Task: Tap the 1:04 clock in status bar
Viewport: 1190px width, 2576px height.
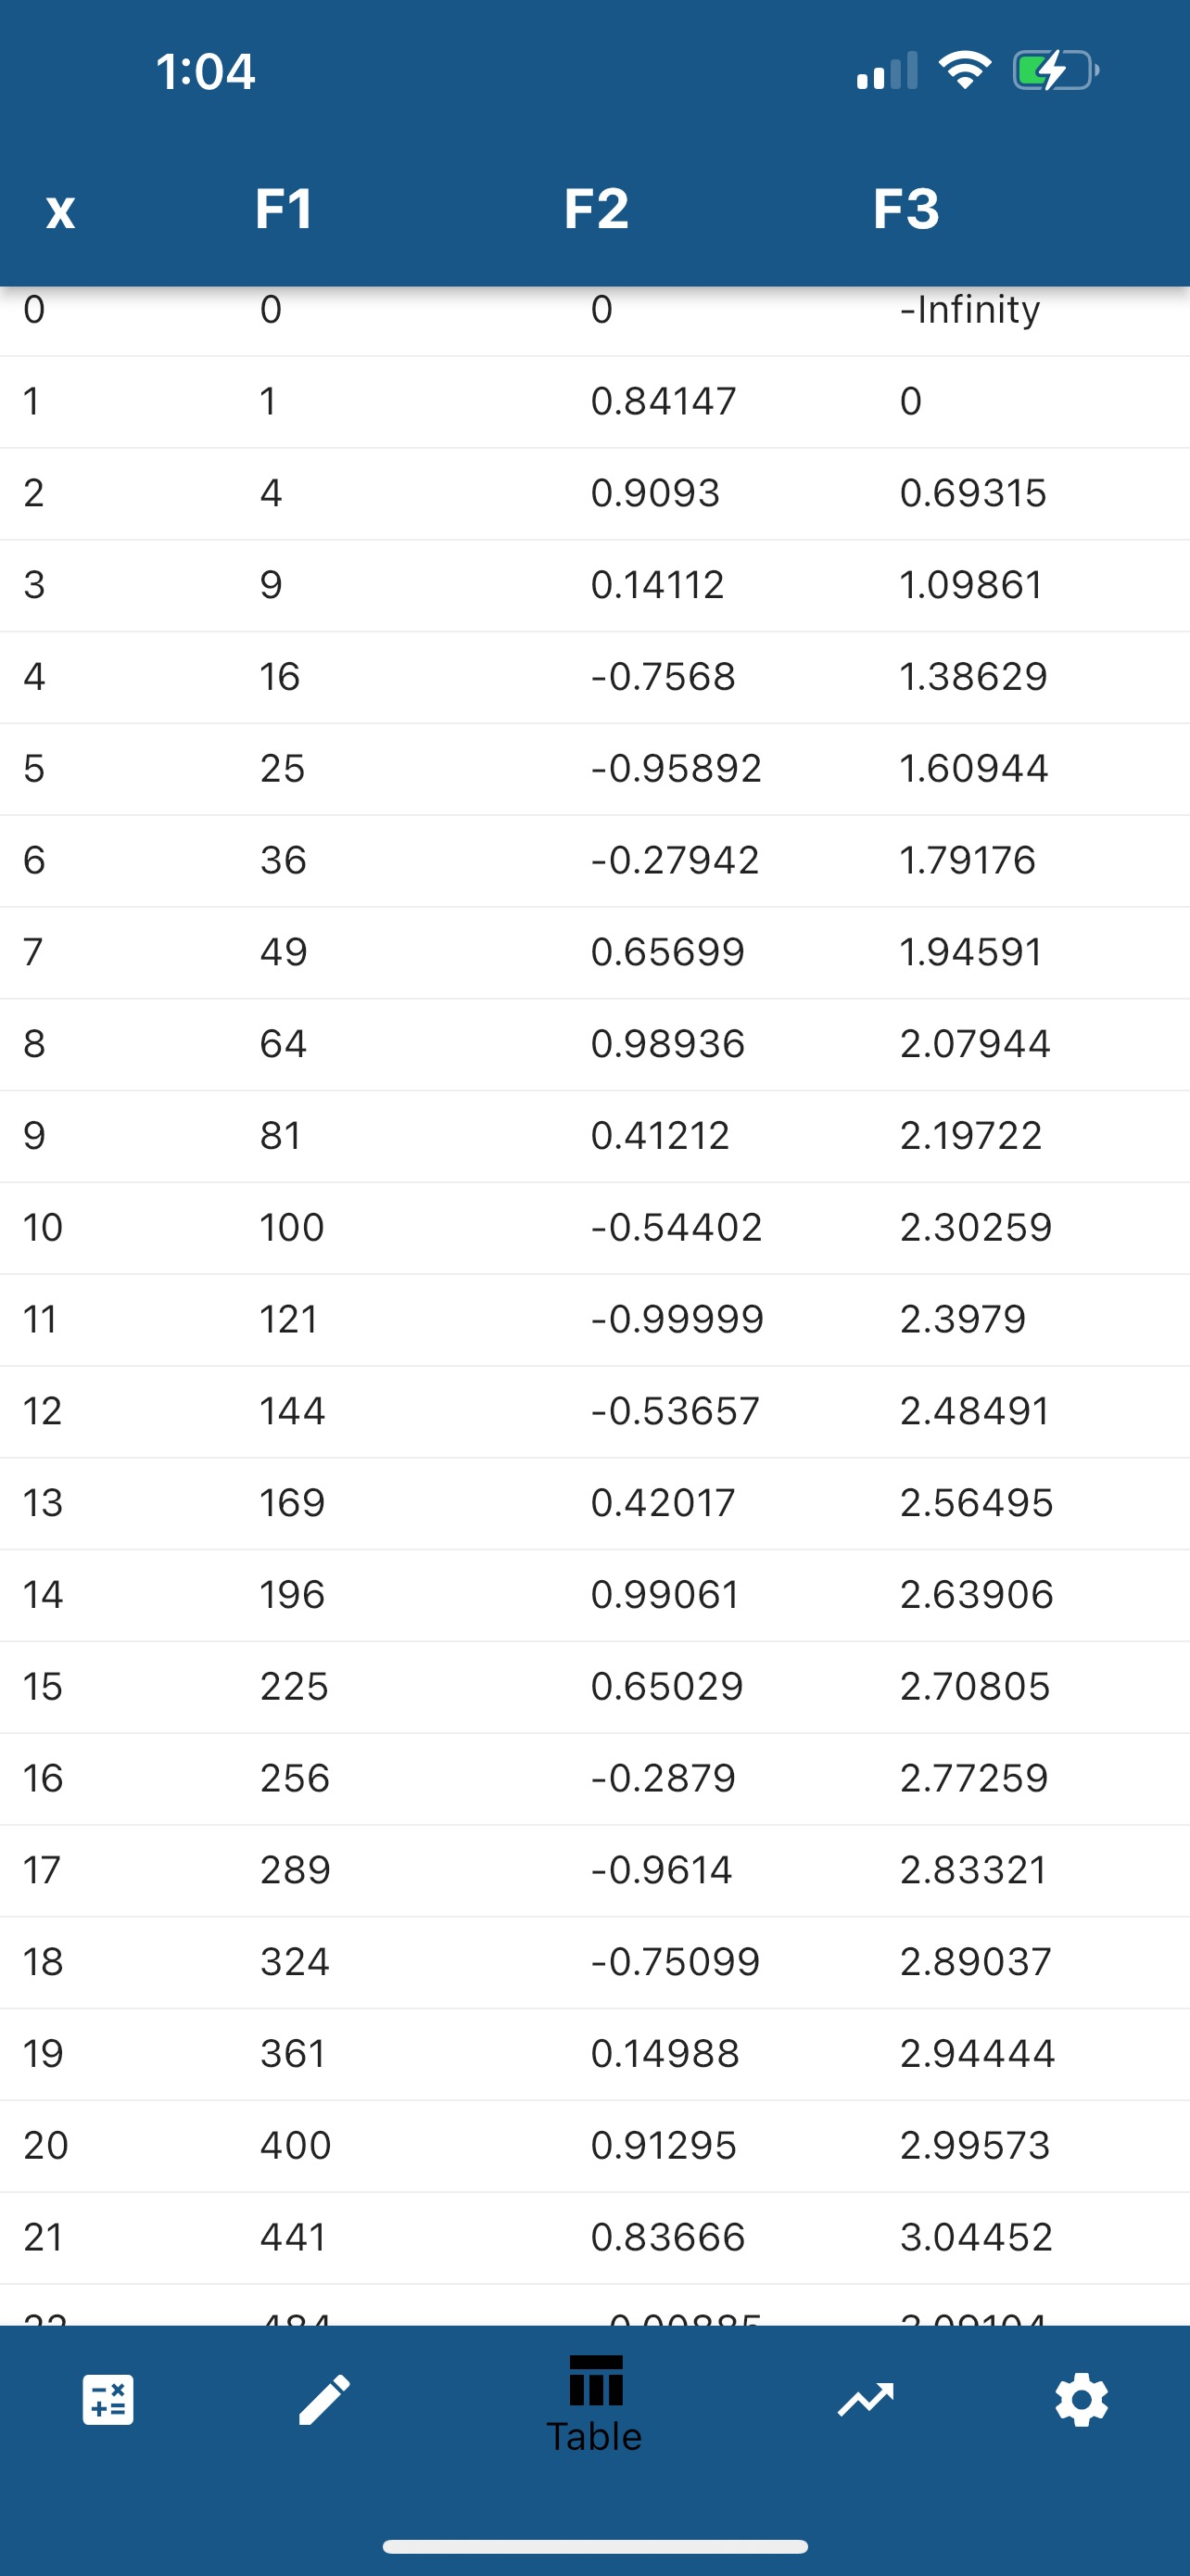Action: (x=205, y=71)
